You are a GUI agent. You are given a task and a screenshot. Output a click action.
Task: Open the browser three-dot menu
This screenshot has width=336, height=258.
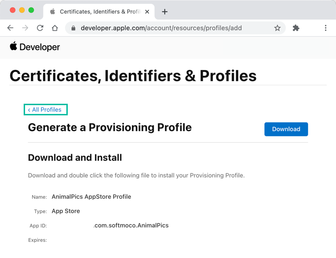click(325, 28)
